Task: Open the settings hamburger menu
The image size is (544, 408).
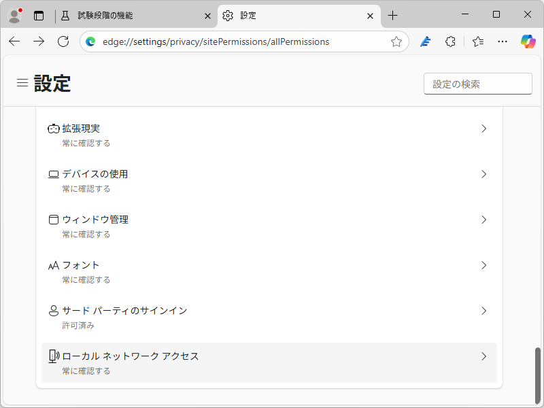Action: point(22,83)
